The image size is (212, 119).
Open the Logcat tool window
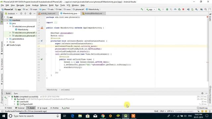pos(42,108)
